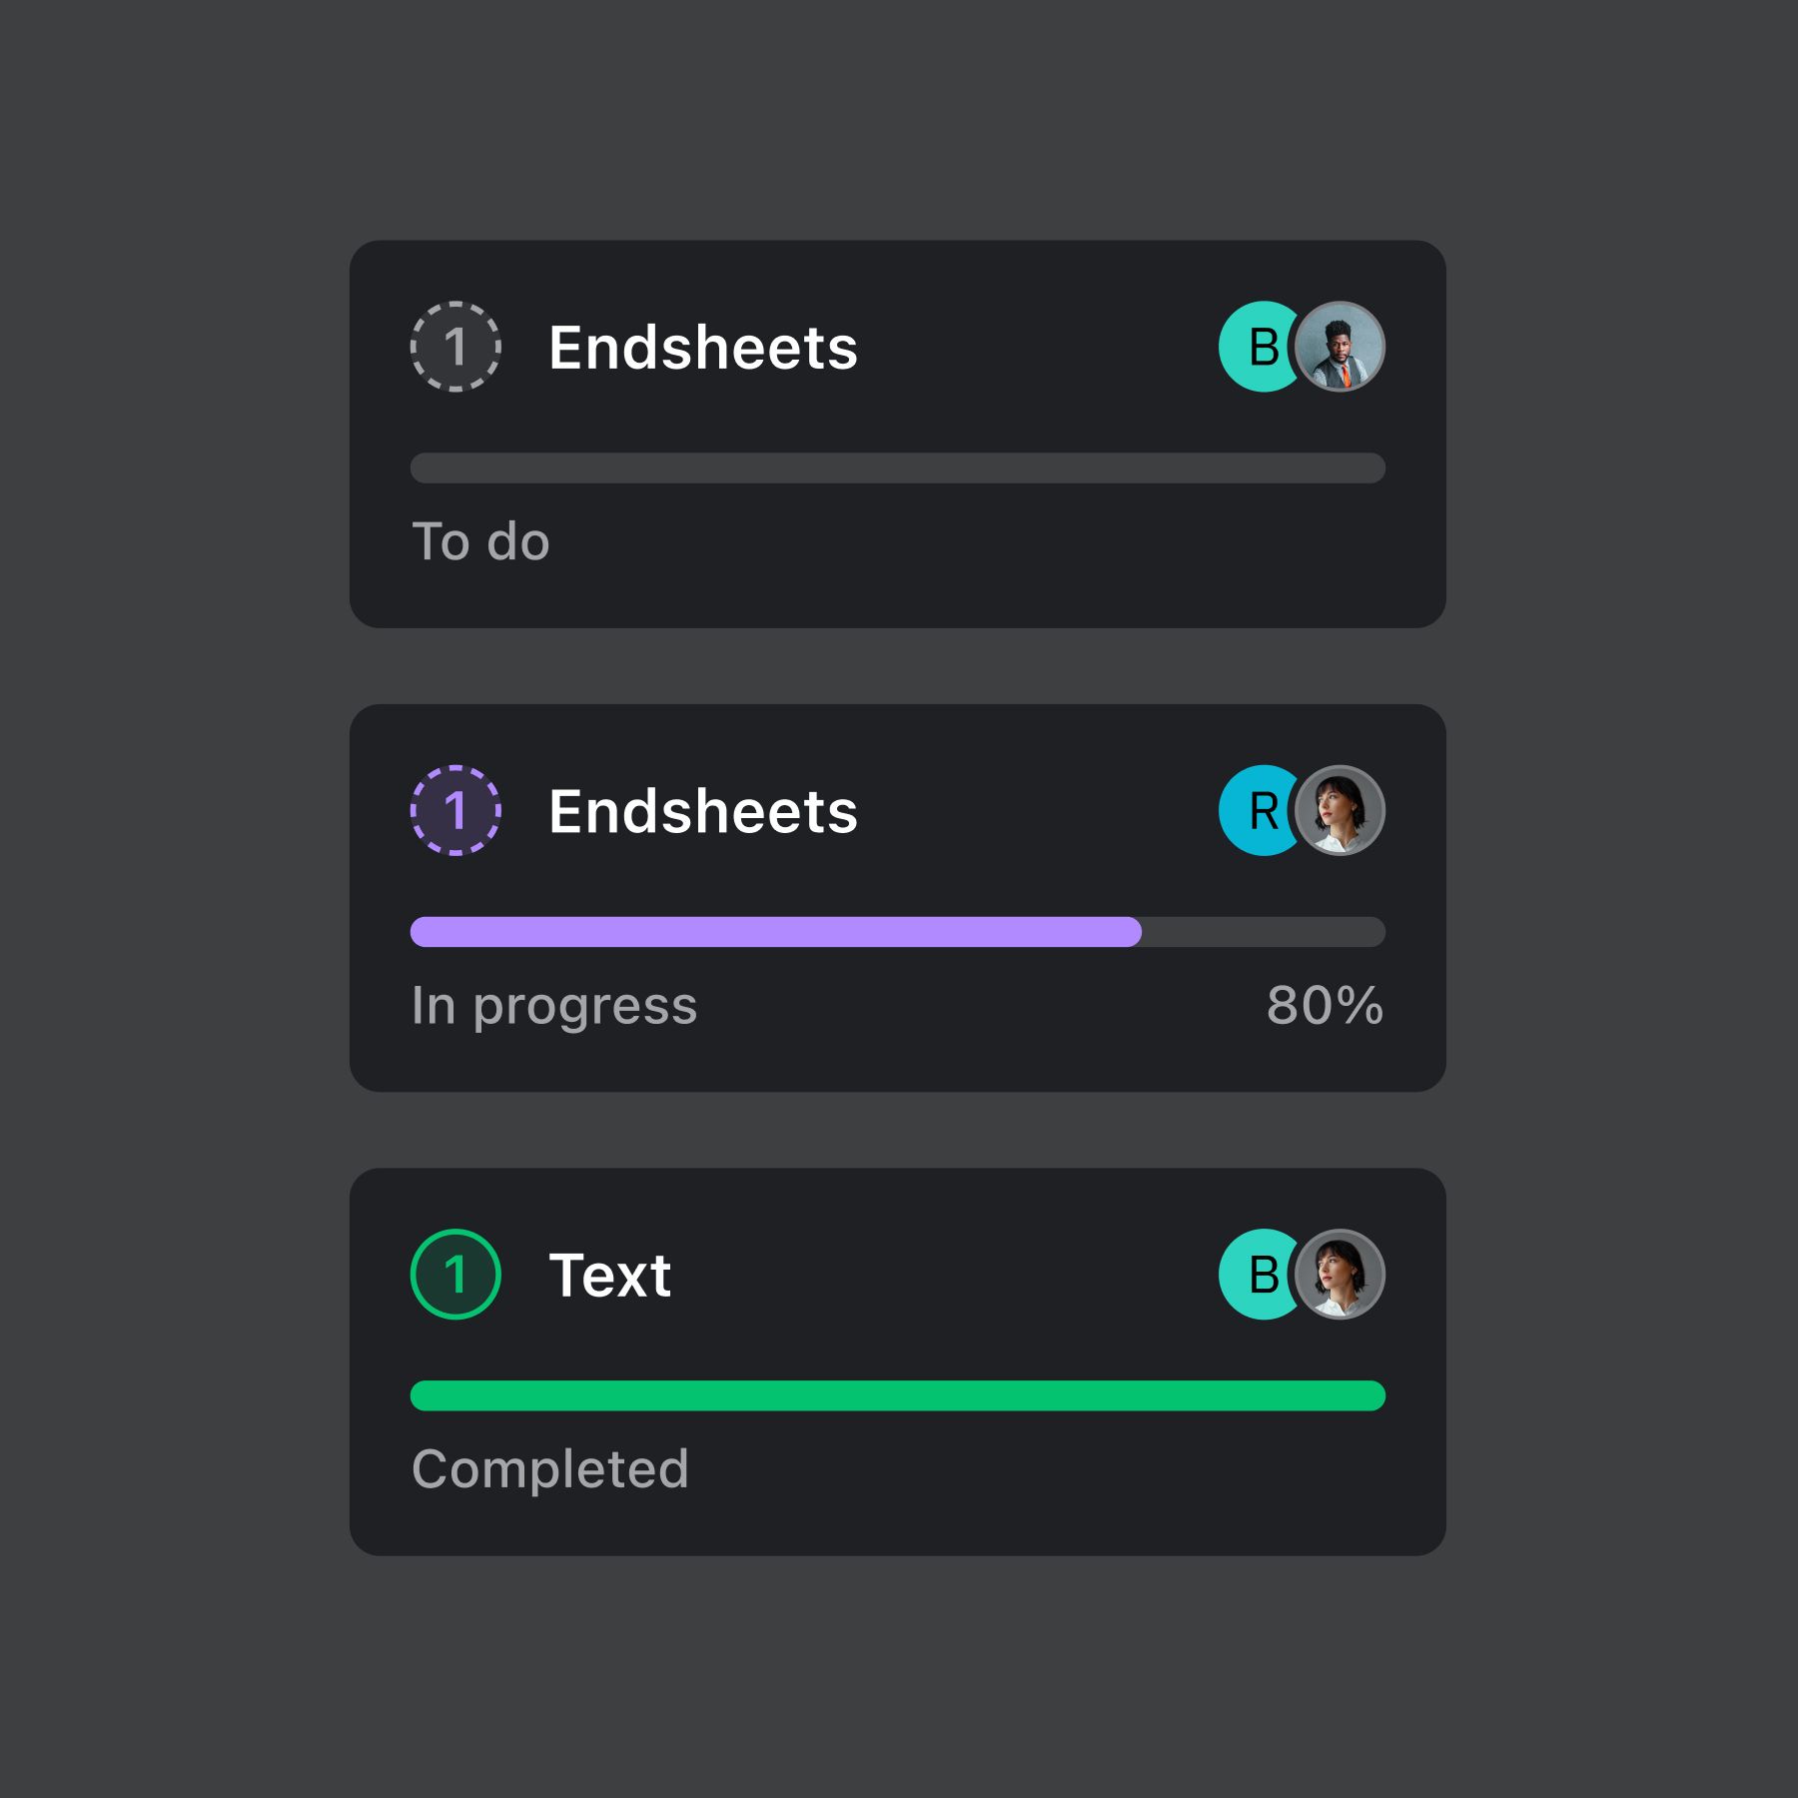
Task: Click the 80% percentage value
Action: point(1325,1005)
